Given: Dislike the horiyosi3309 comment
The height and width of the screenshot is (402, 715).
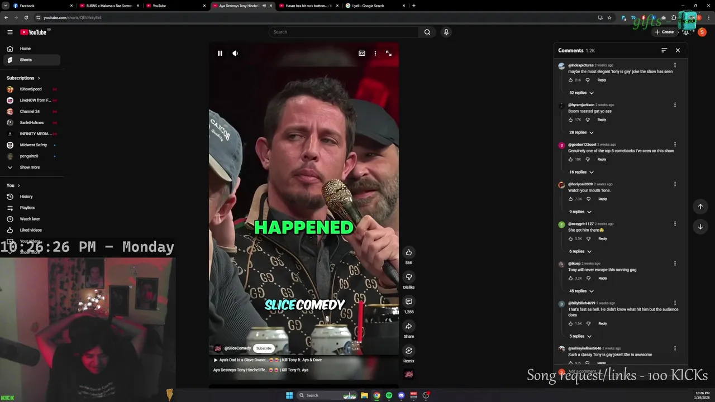Looking at the screenshot, I should point(588,199).
